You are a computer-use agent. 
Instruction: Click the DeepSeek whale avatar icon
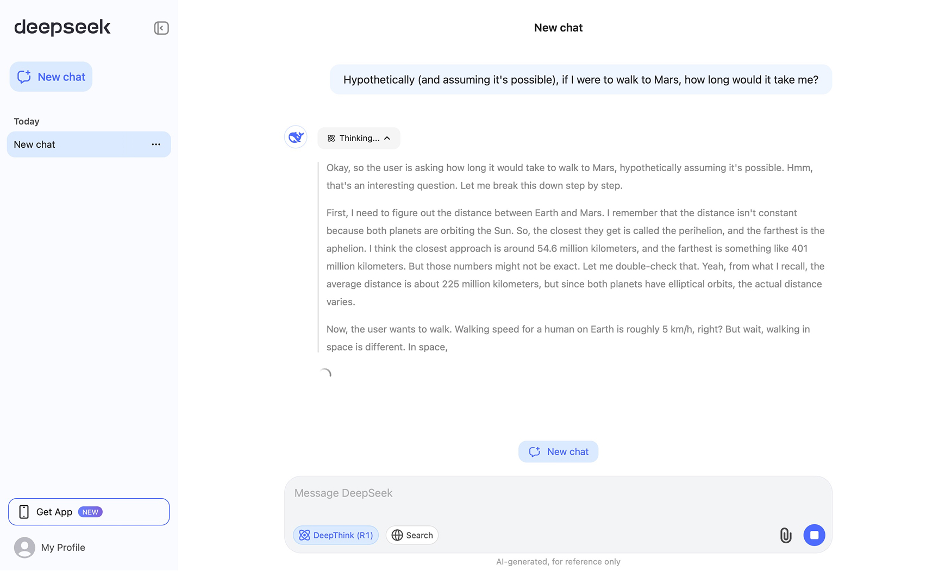coord(296,137)
